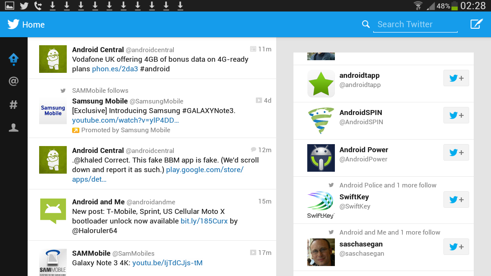This screenshot has width=491, height=276.
Task: Compose a new tweet
Action: click(x=476, y=24)
